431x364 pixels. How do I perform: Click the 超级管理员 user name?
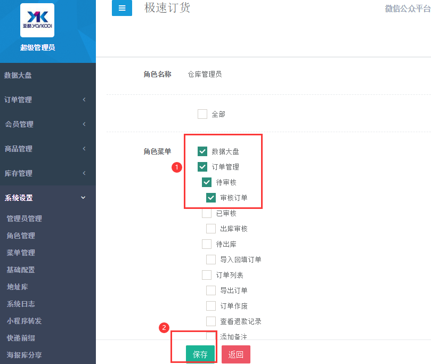37,47
